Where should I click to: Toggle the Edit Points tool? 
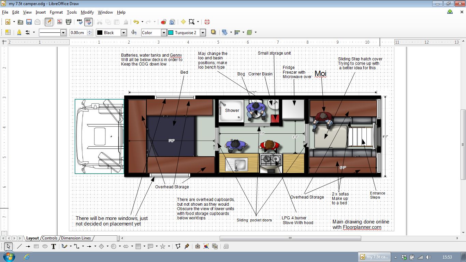point(178,246)
